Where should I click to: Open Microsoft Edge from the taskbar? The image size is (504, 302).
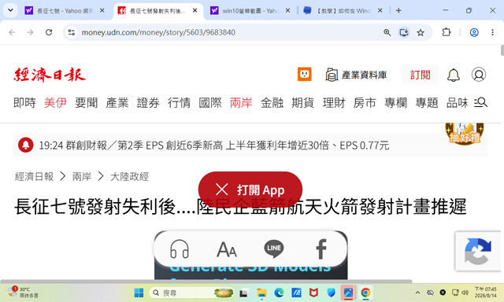pos(279,293)
